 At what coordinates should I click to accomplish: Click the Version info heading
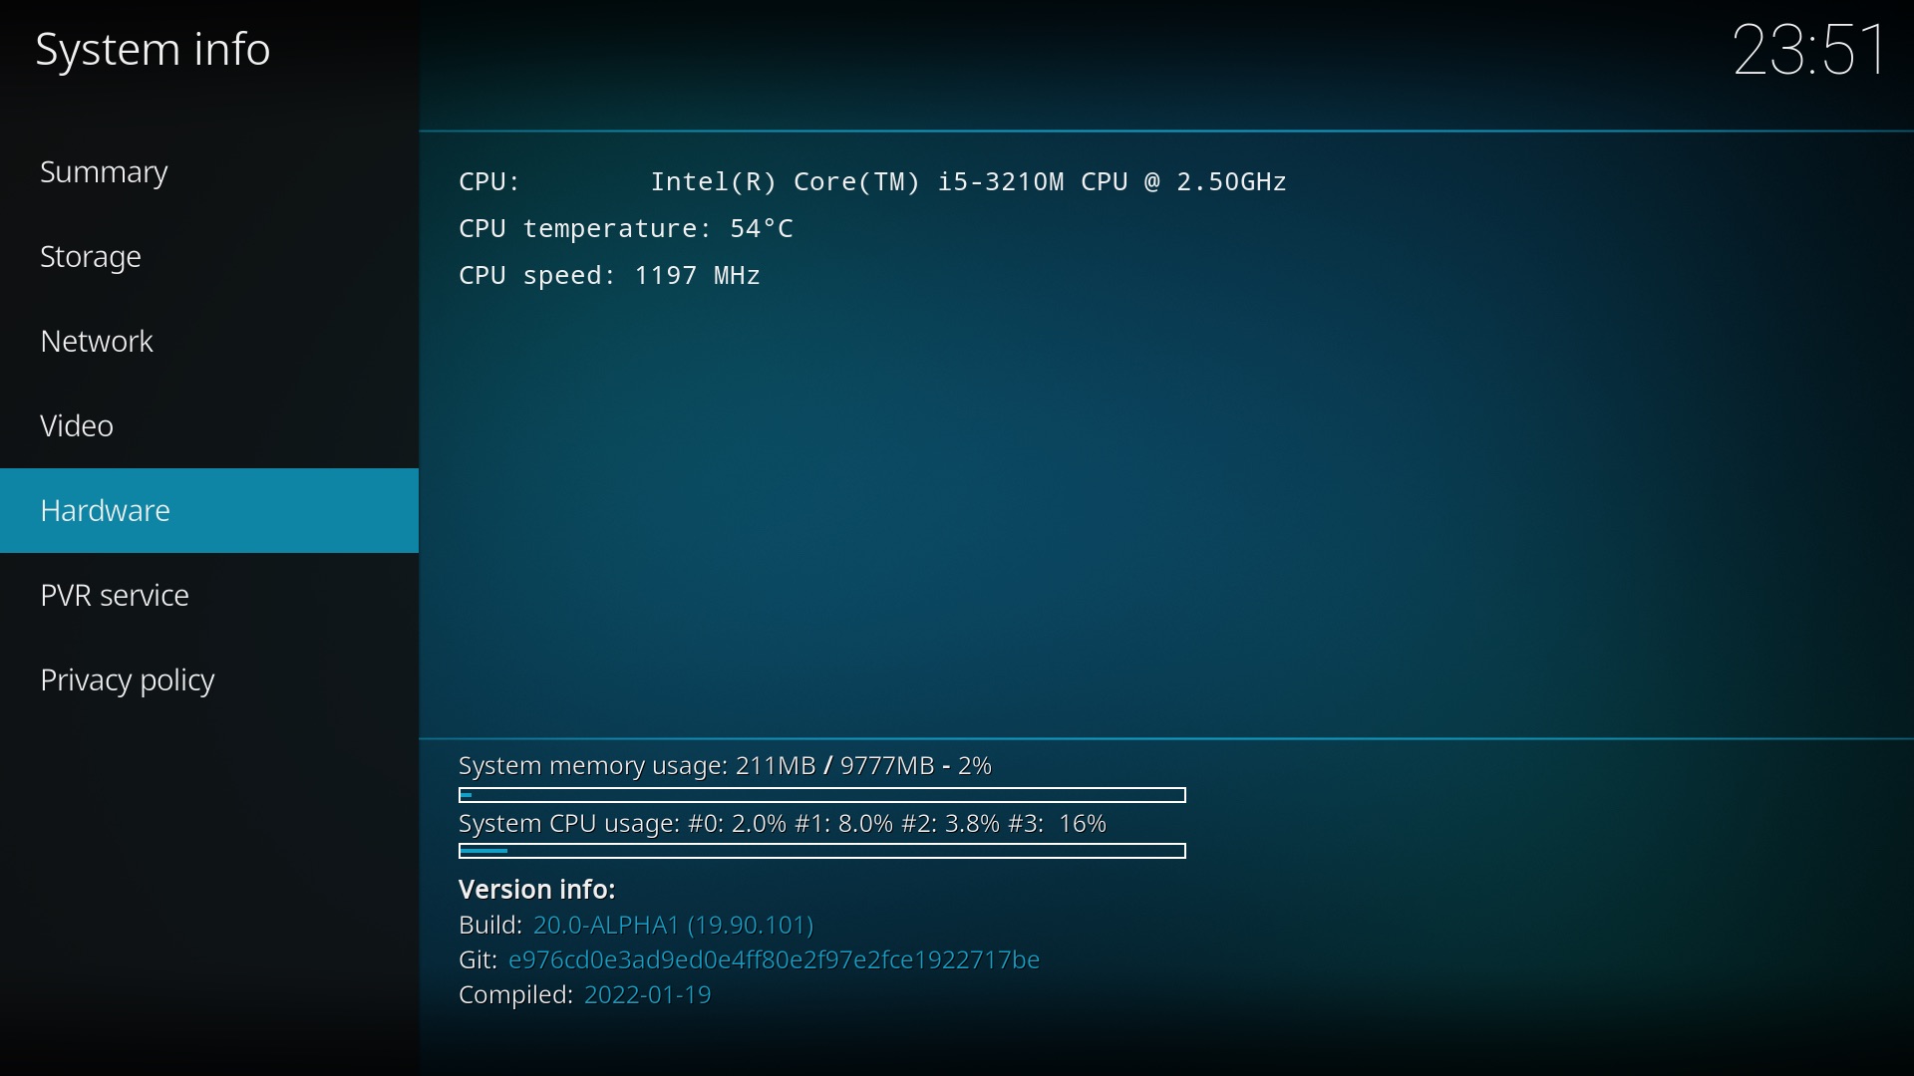[536, 889]
